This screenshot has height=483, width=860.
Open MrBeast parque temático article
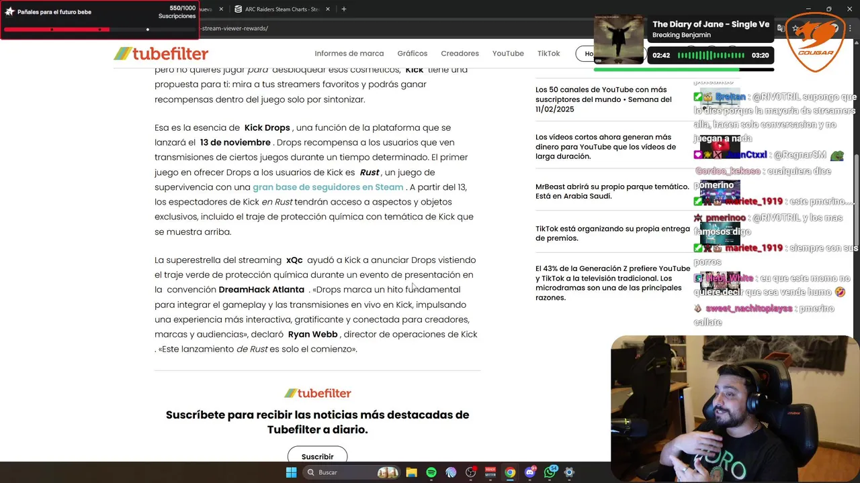pos(612,191)
